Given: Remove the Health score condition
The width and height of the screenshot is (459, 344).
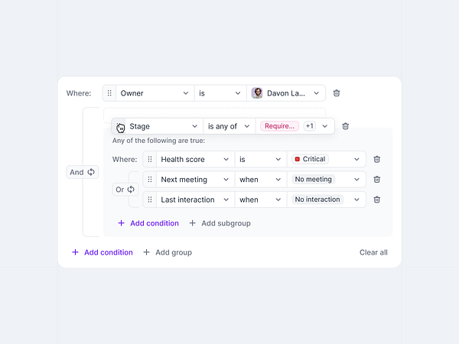Looking at the screenshot, I should pos(376,159).
